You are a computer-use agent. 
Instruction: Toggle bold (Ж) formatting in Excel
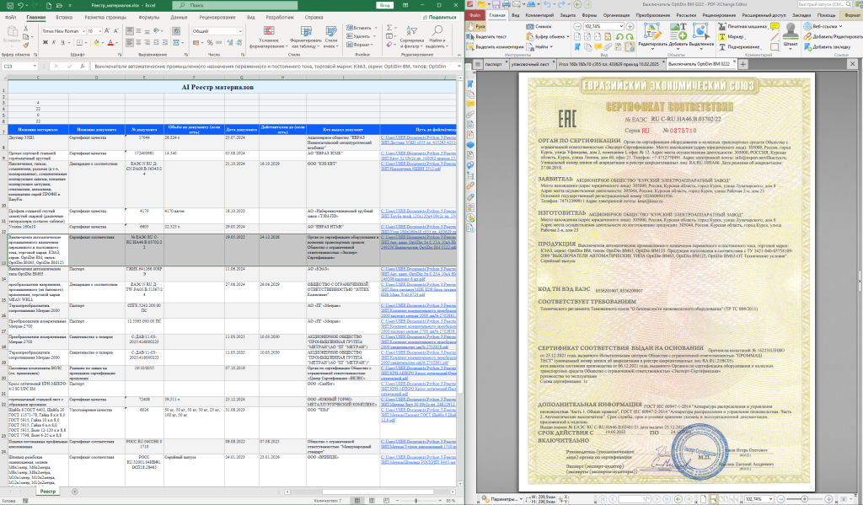[x=46, y=42]
